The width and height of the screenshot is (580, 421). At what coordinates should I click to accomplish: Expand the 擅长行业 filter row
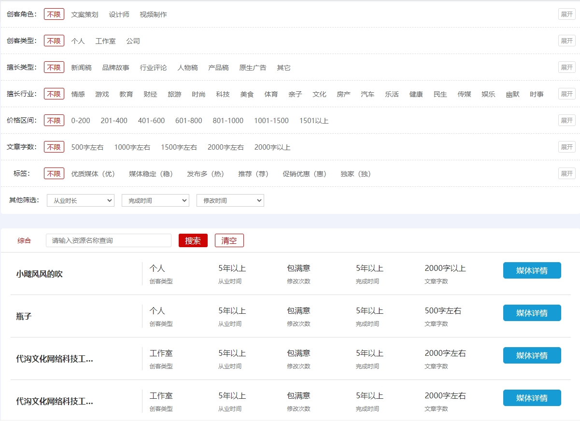pyautogui.click(x=566, y=94)
